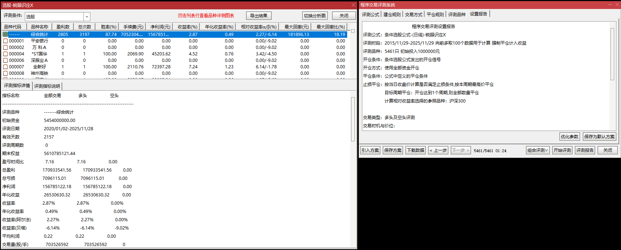Image resolution: width=621 pixels, height=250 pixels.
Task: Click the icon beside stock code 000001
Action: pyautogui.click(x=5, y=41)
